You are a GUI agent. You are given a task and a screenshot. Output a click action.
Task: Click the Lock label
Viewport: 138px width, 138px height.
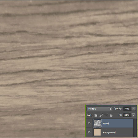point(90,115)
